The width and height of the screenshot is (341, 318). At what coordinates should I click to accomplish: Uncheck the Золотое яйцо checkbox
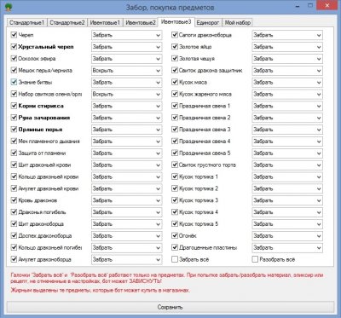coord(175,47)
